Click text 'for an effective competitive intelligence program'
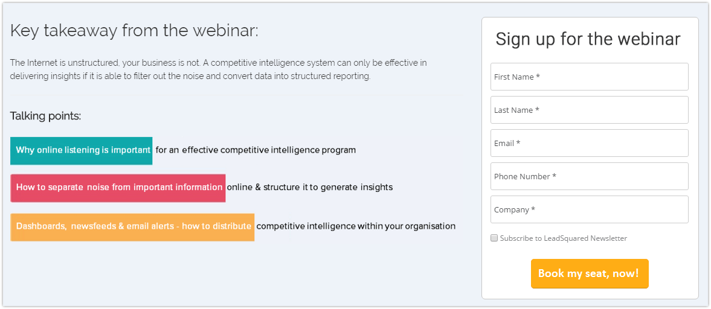The height and width of the screenshot is (309, 711). click(256, 150)
